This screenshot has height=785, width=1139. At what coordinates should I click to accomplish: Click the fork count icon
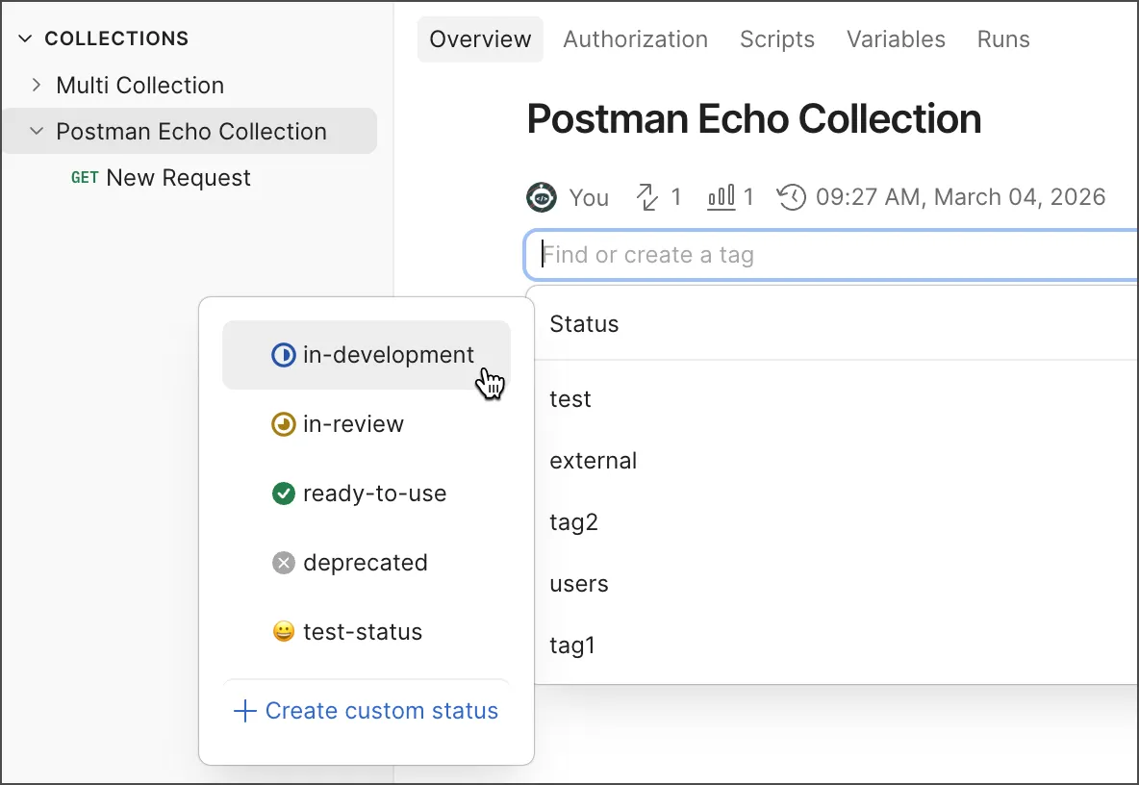tap(646, 197)
